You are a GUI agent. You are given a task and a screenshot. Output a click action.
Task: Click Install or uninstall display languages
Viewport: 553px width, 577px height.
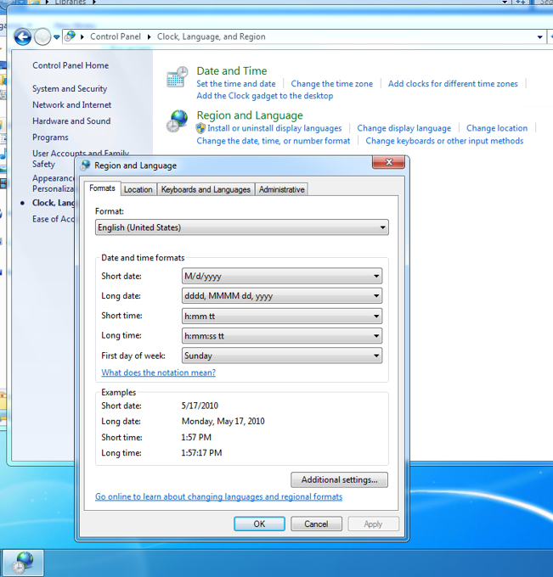point(274,128)
